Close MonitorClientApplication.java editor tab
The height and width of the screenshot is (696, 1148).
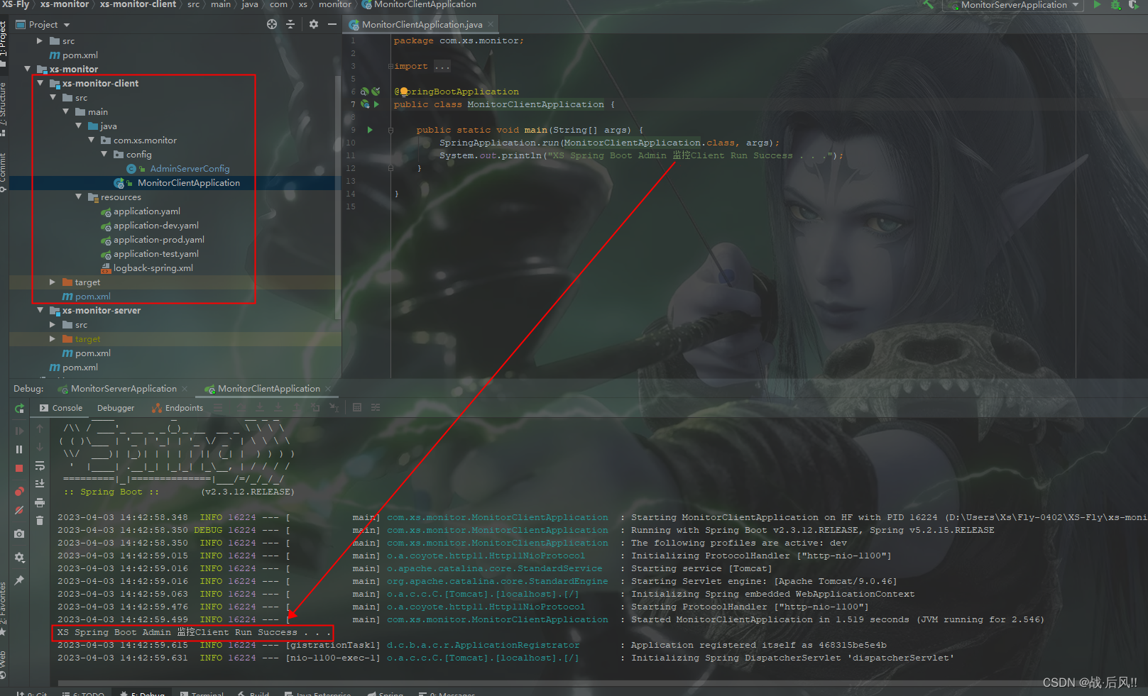pyautogui.click(x=490, y=24)
